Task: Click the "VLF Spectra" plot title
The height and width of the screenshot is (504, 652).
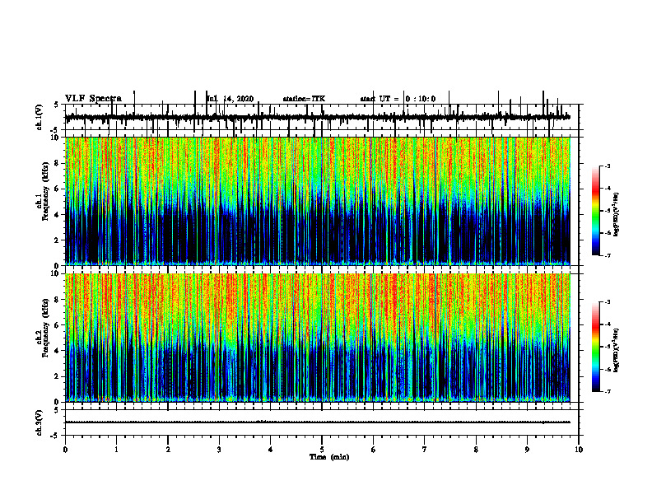Action: click(93, 99)
